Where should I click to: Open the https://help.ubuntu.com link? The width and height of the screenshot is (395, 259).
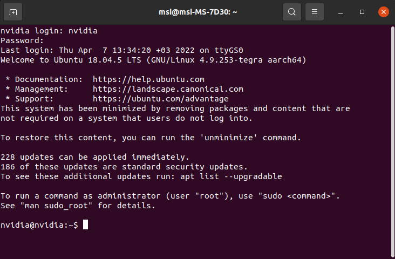pos(148,79)
